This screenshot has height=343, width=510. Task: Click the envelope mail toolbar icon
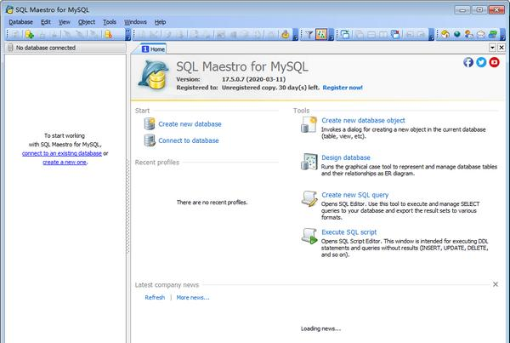pos(481,34)
